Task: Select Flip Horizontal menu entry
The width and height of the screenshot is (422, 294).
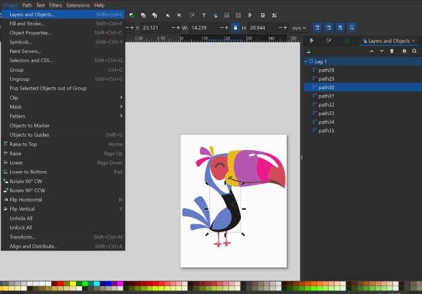Action: click(26, 199)
